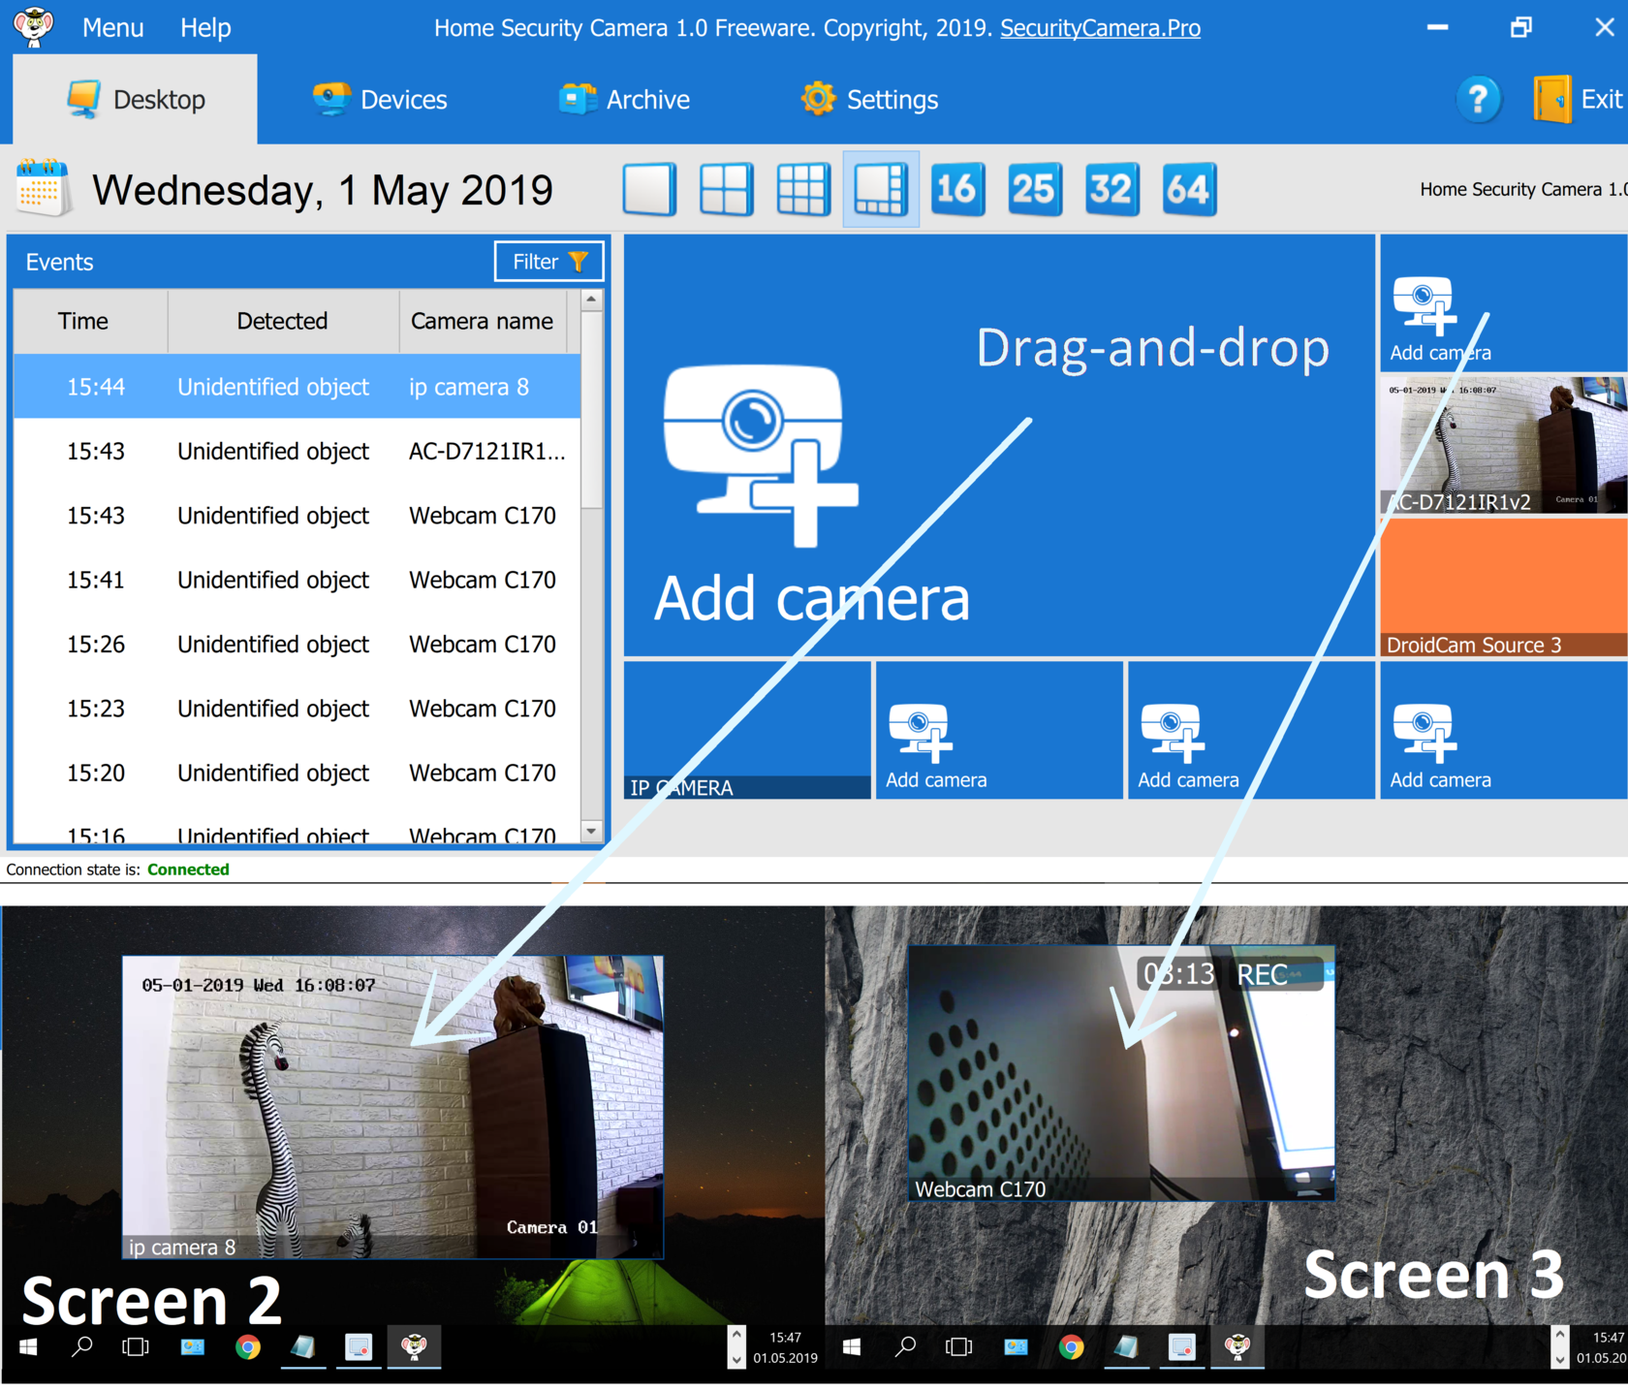This screenshot has width=1628, height=1391.
Task: Select the 15:43 AC-D7121IR1 event row
Action: [297, 451]
